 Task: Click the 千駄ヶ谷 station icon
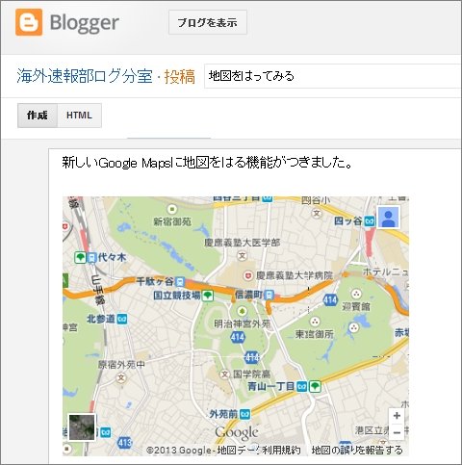tap(180, 282)
